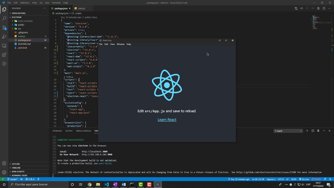
Task: Change JSON language mode in status bar
Action: click(294, 179)
